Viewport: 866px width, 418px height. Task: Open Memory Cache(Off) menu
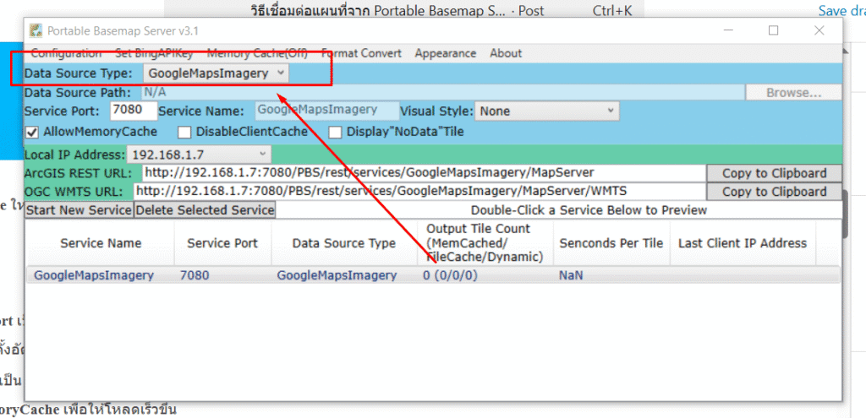[257, 53]
